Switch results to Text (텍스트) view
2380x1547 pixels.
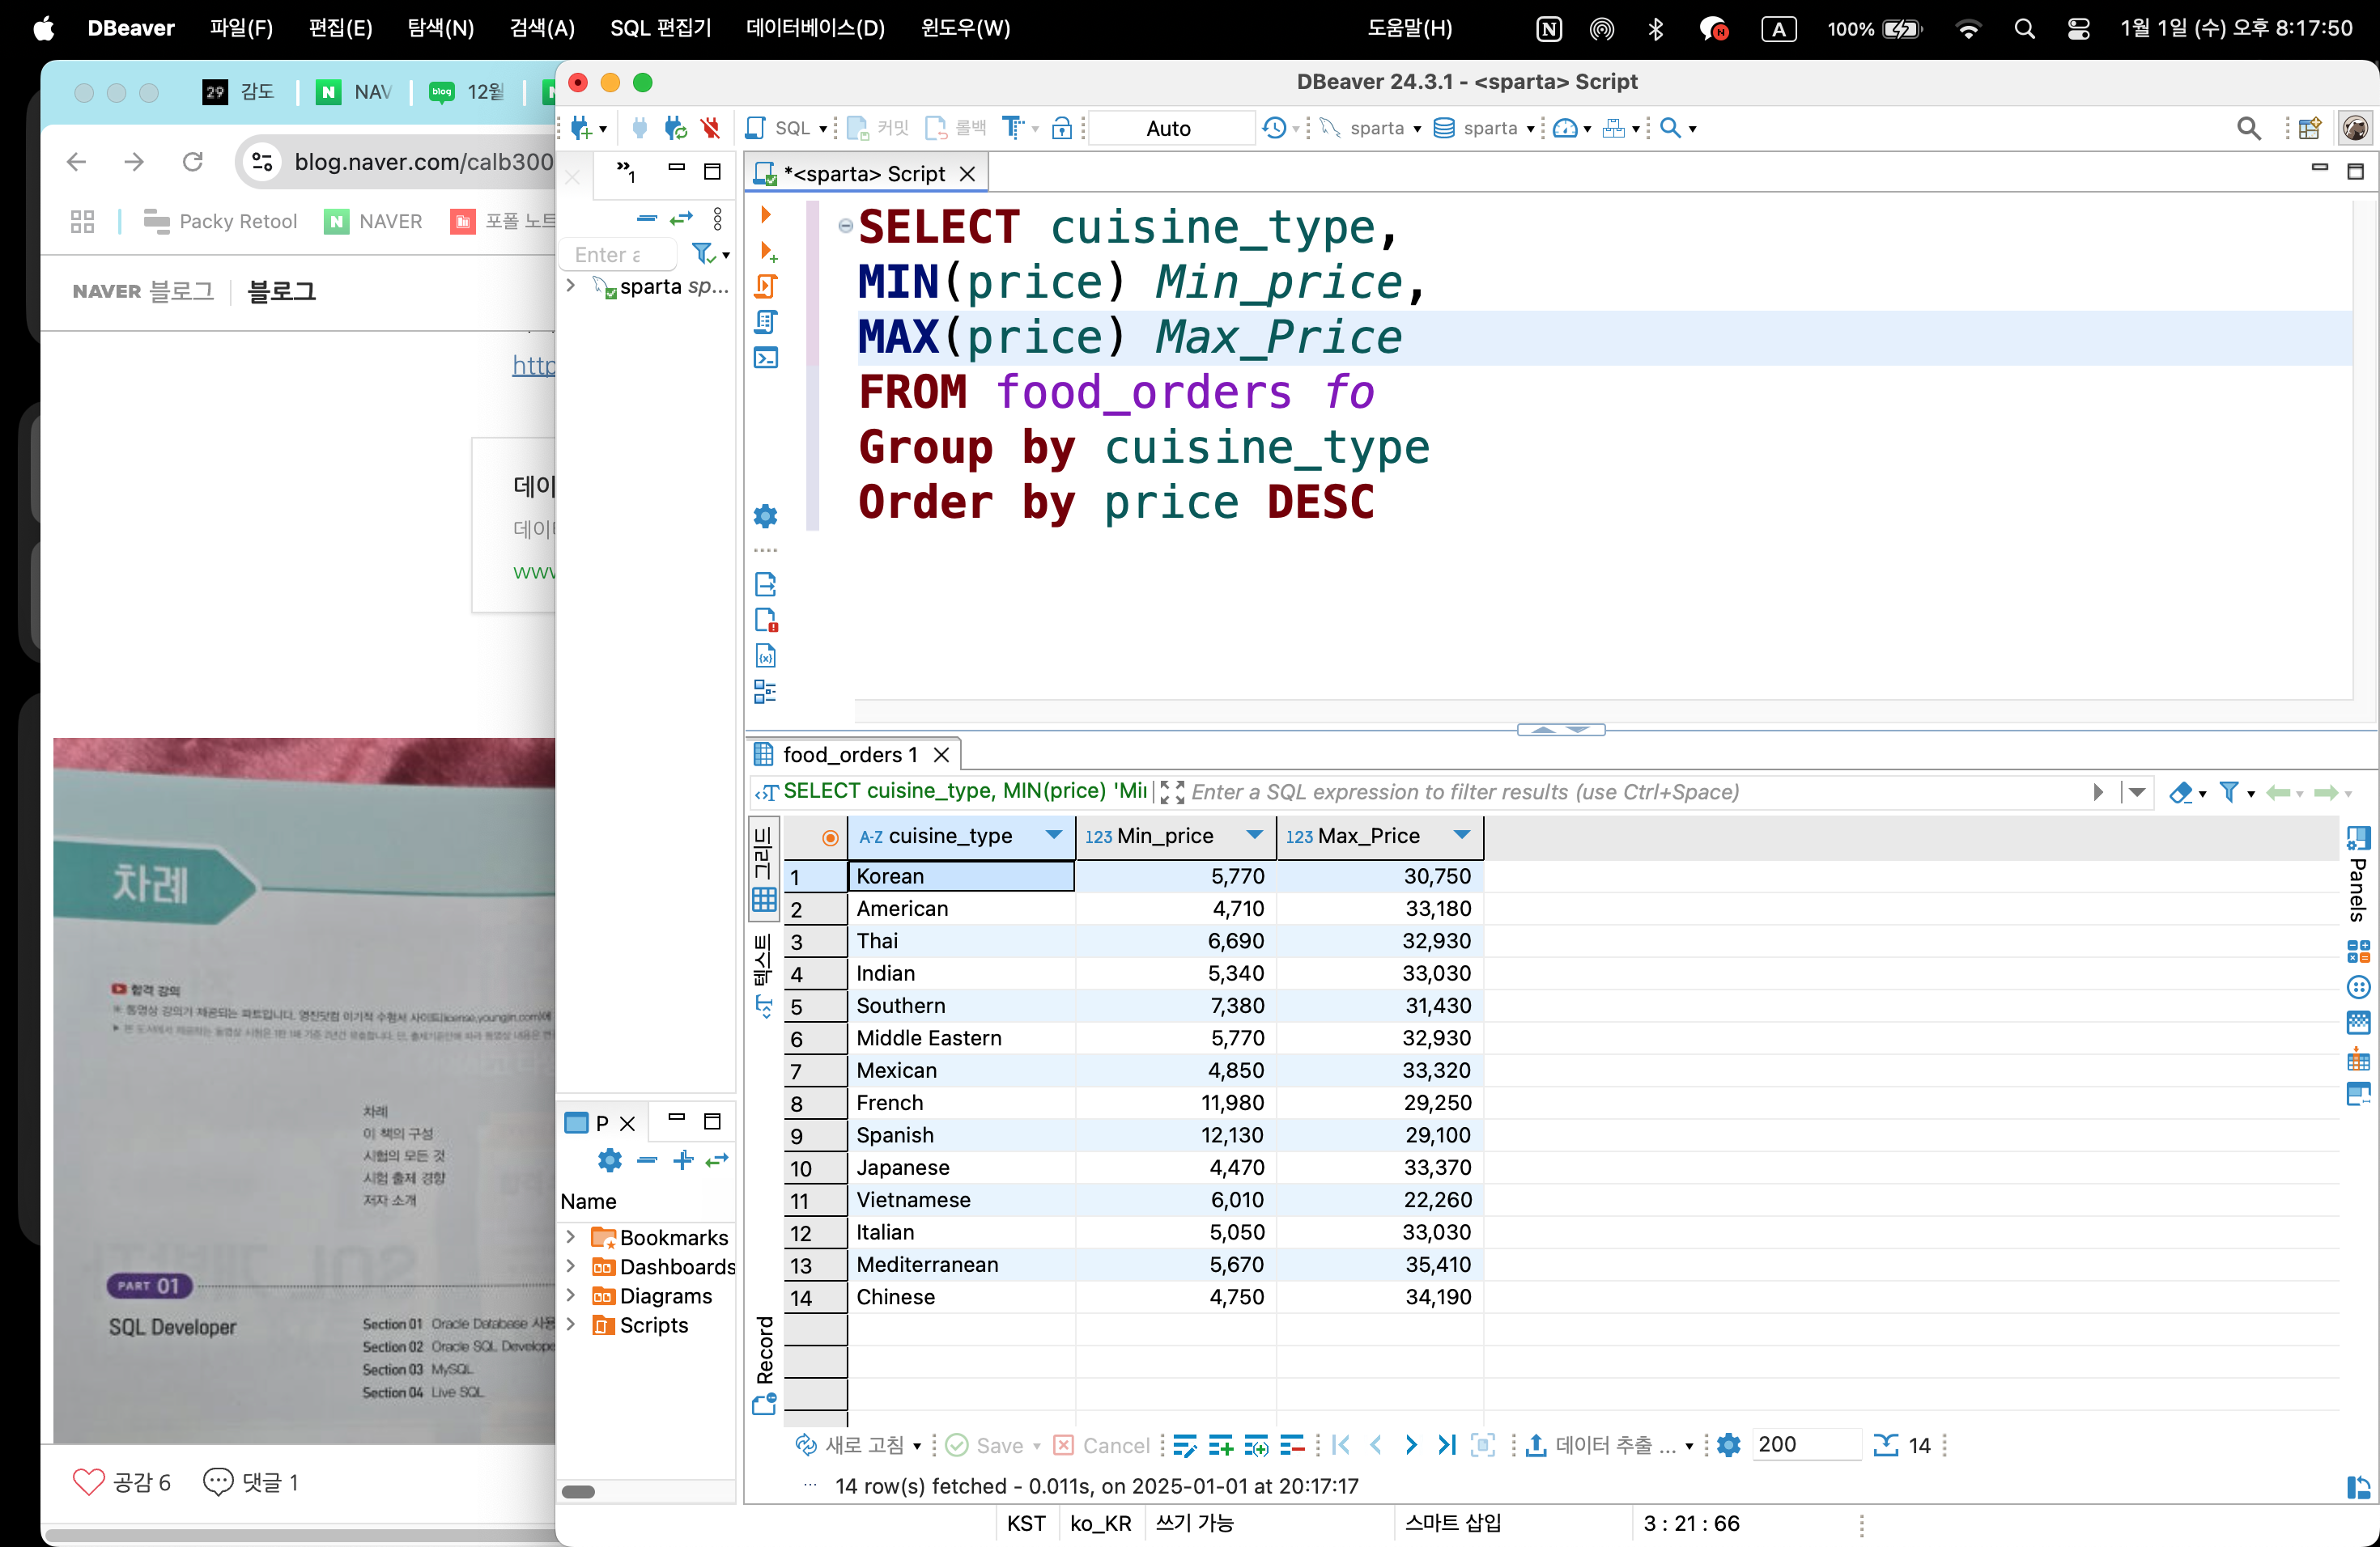pos(764,975)
